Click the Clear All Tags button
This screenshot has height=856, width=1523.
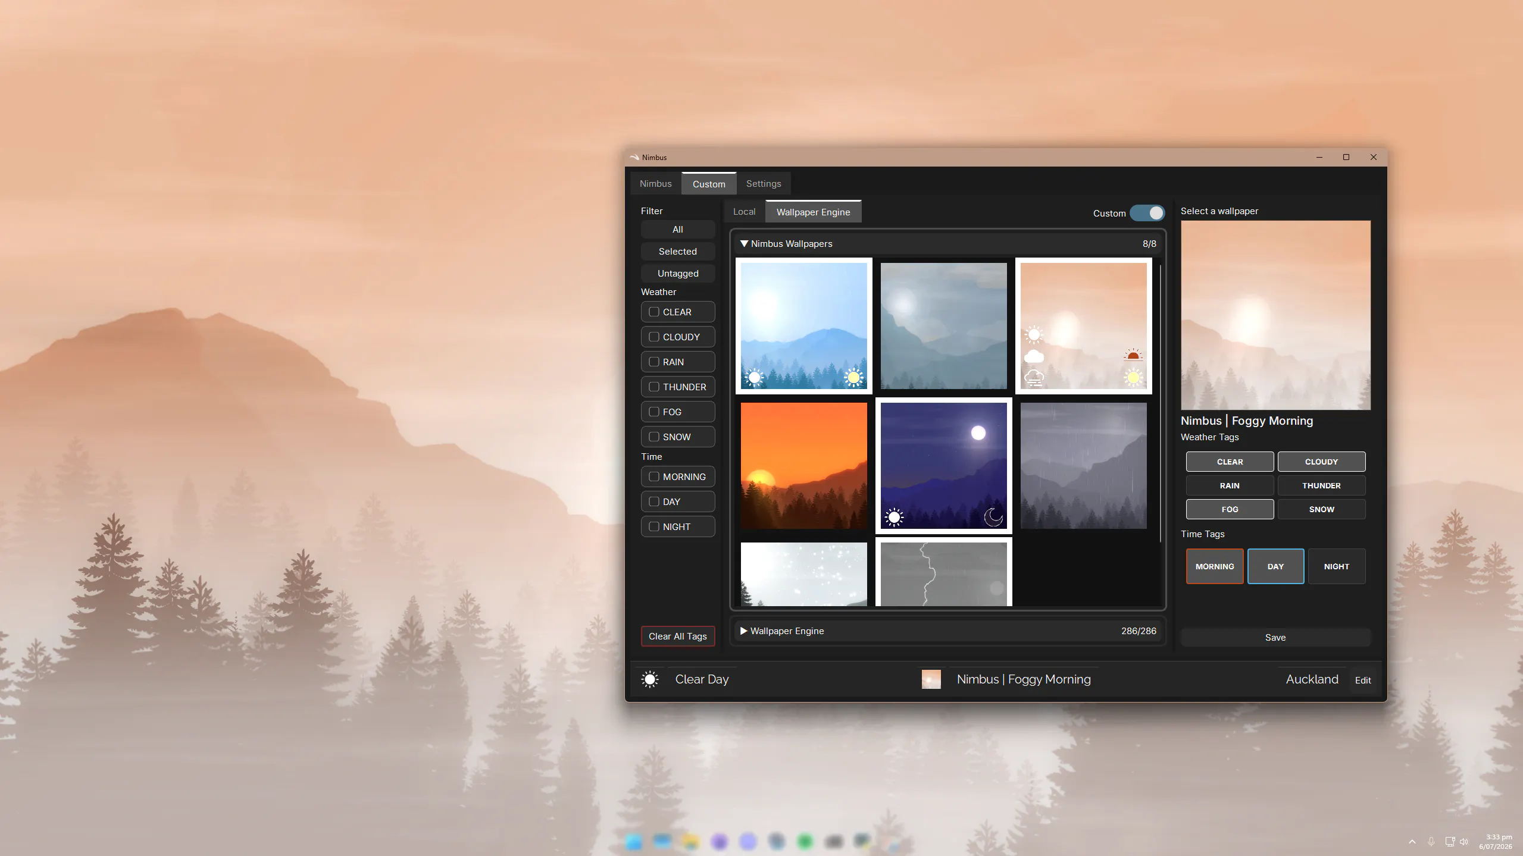click(x=677, y=636)
